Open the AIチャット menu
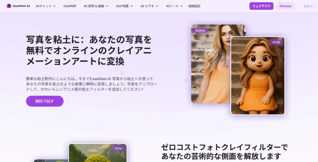Viewport: 318px width, 162px height. point(43,6)
